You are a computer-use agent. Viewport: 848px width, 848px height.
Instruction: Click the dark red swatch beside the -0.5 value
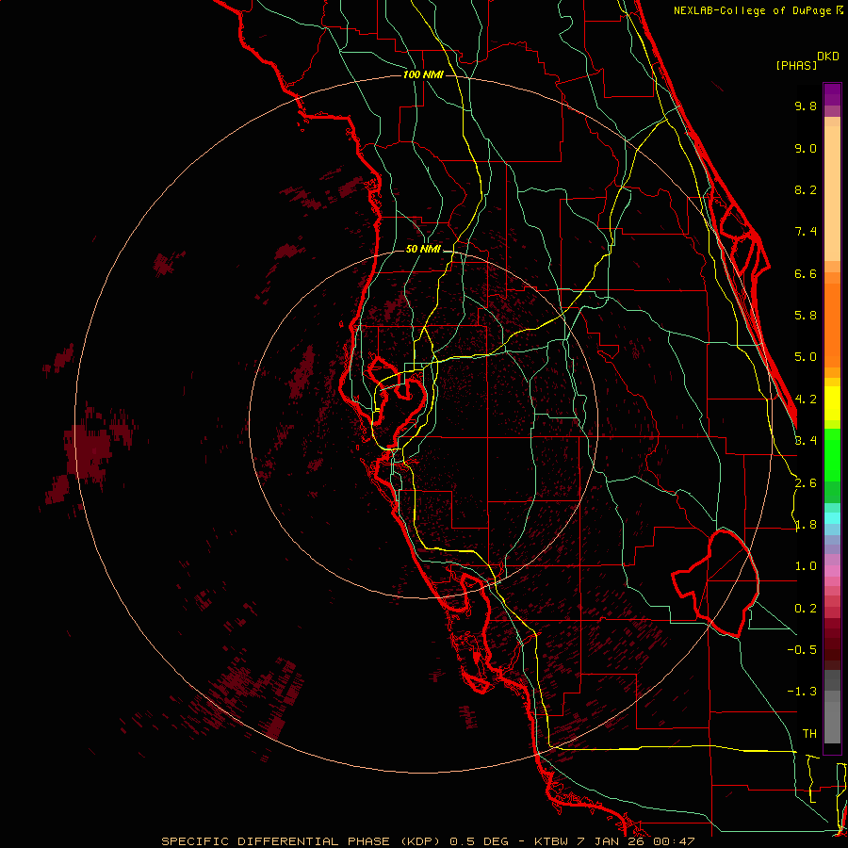(x=832, y=648)
